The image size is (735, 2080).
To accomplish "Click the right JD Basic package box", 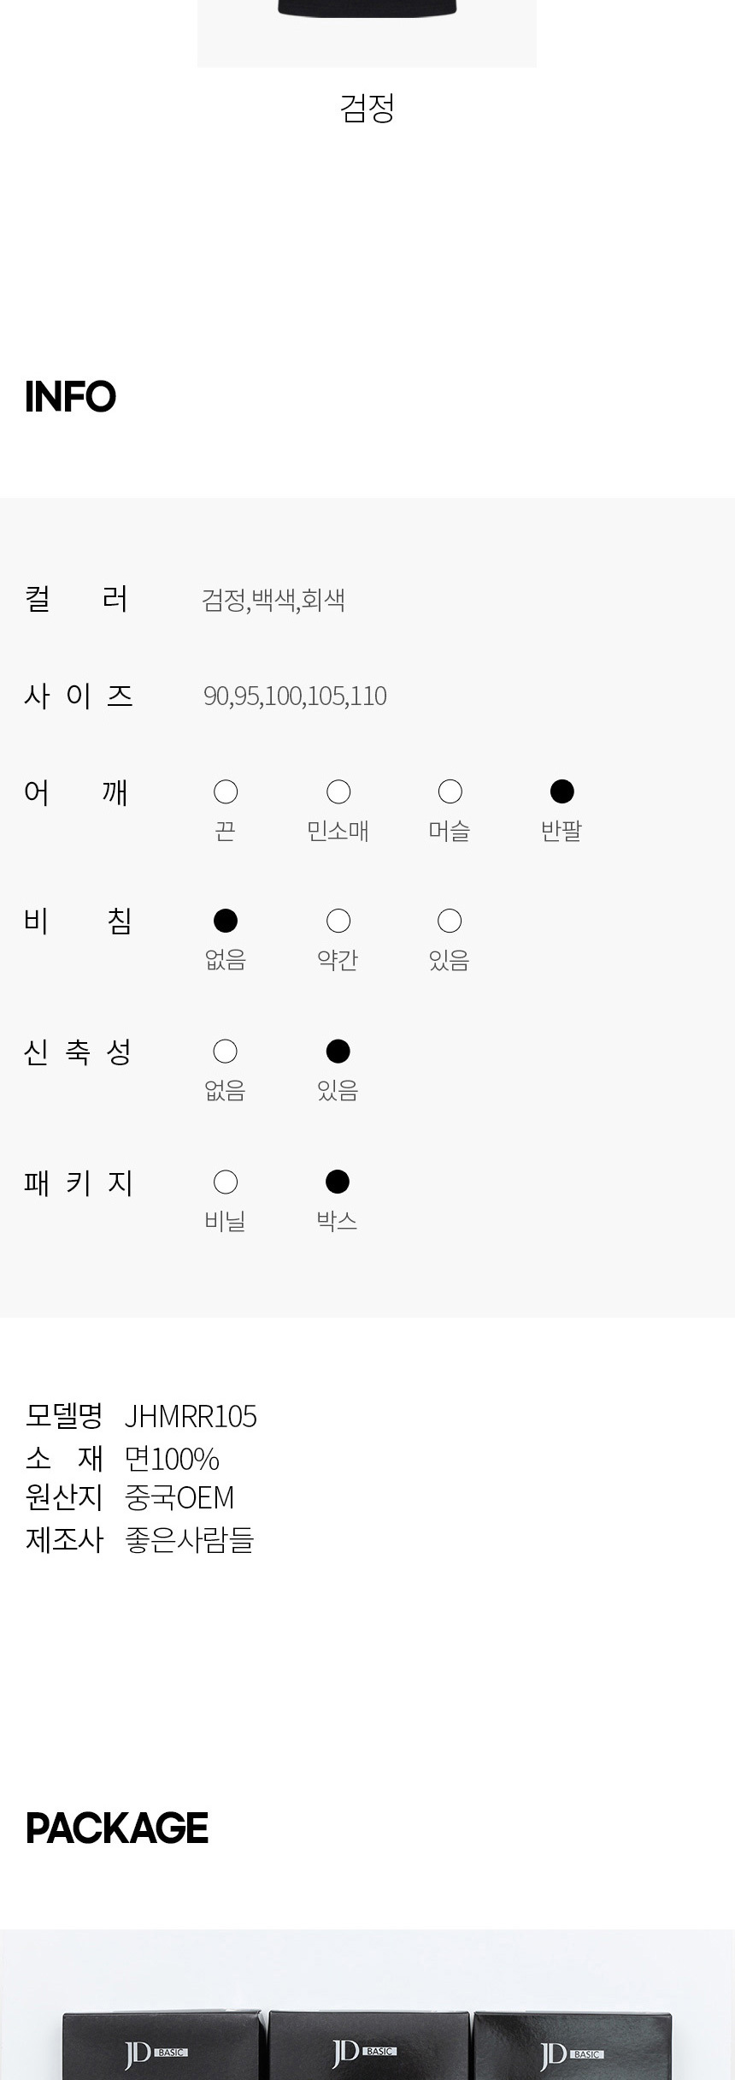I will [573, 2049].
